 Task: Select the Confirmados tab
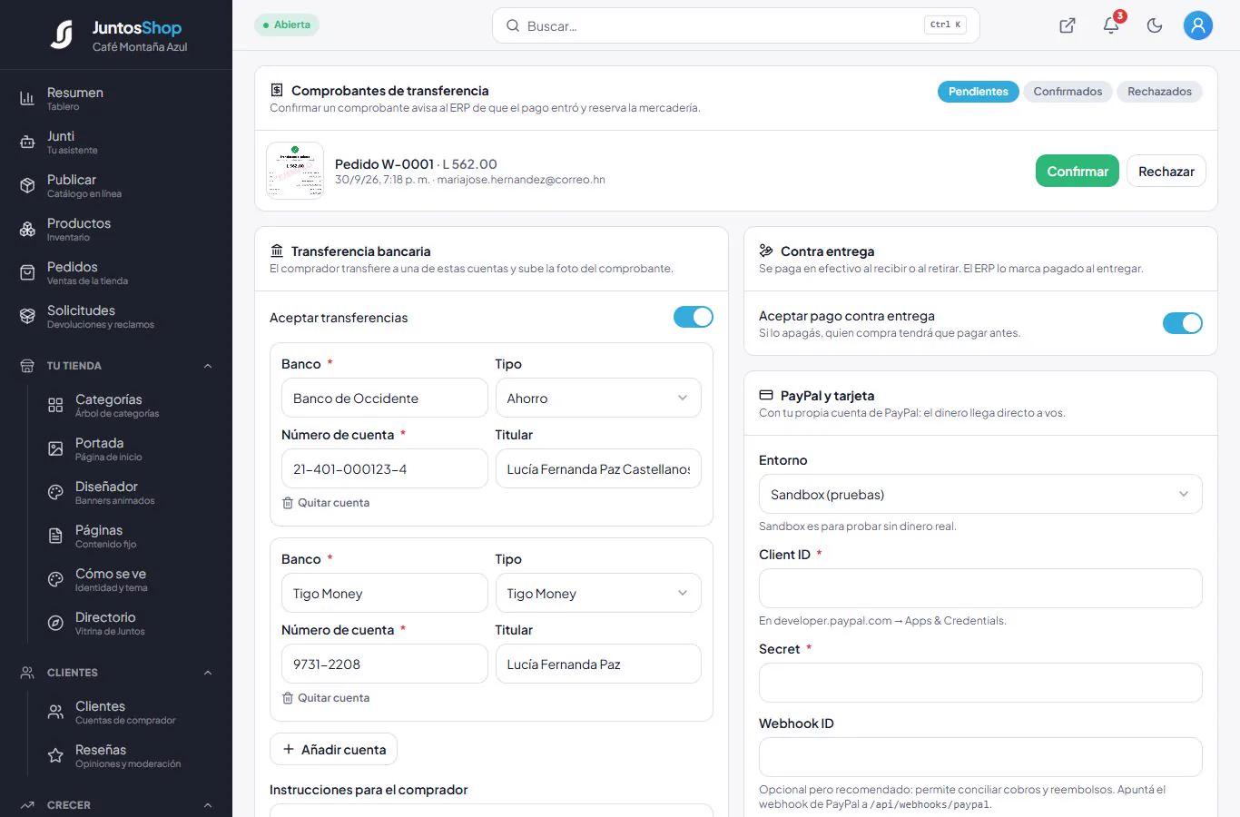(x=1068, y=92)
